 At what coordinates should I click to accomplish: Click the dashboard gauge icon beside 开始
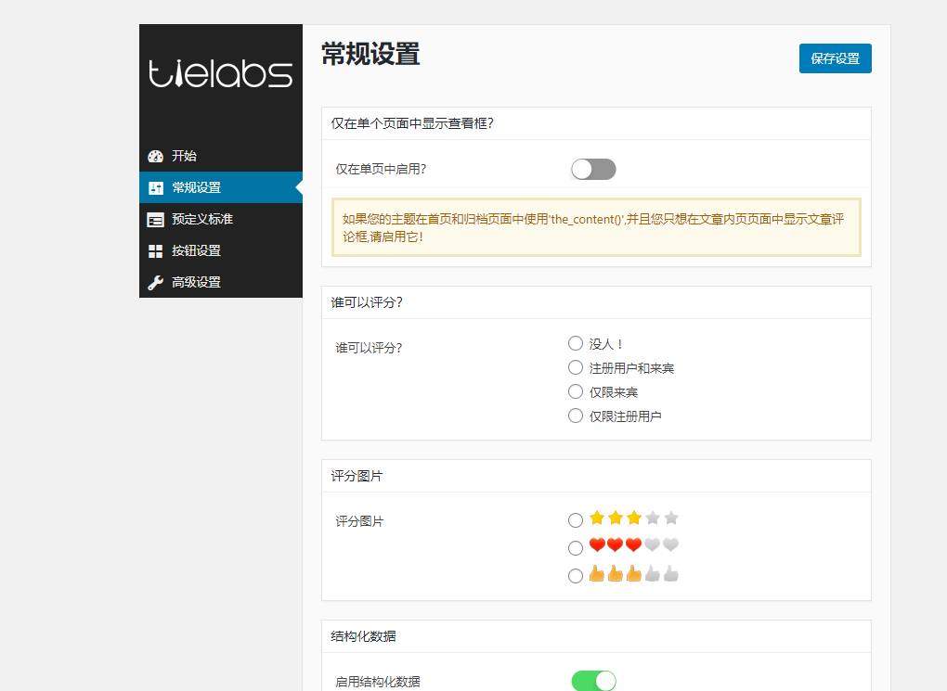[155, 157]
